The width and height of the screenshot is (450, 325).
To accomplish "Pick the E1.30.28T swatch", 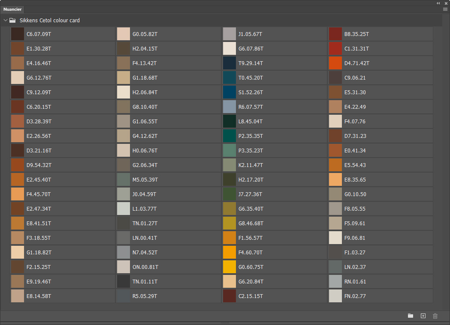I will pyautogui.click(x=18, y=49).
